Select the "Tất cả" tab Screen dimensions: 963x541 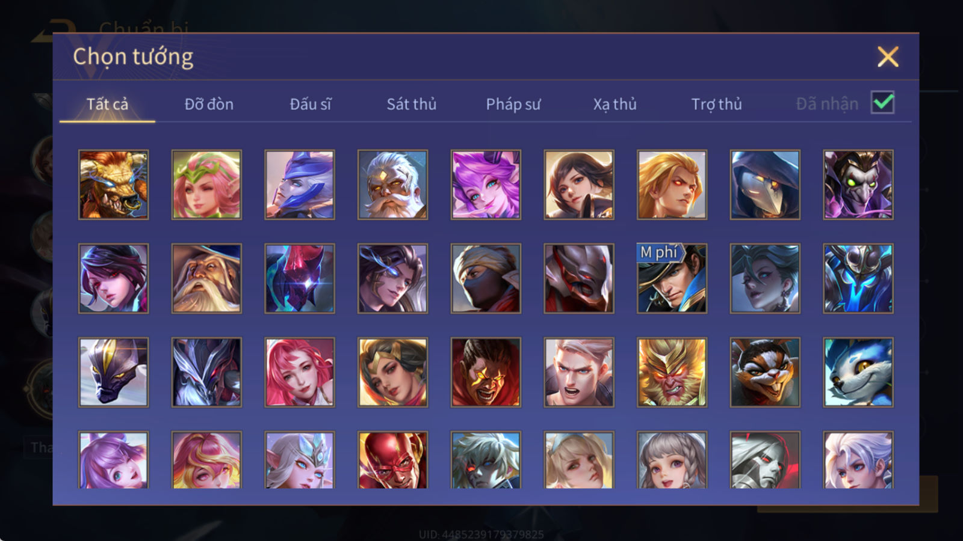107,104
